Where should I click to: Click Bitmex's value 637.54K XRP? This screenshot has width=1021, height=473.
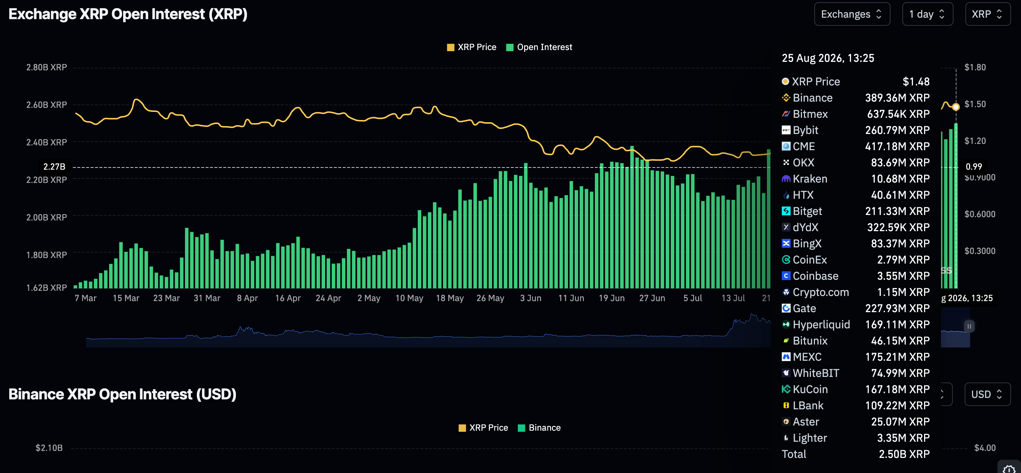(x=898, y=114)
